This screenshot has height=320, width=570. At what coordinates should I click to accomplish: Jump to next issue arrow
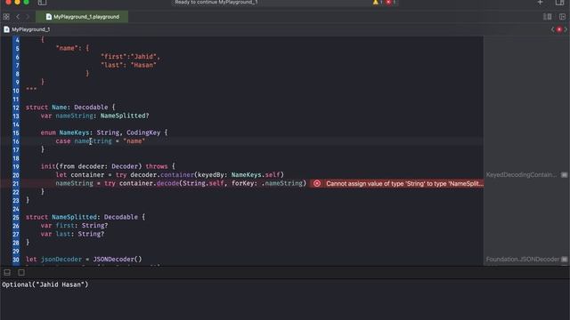tap(566, 29)
